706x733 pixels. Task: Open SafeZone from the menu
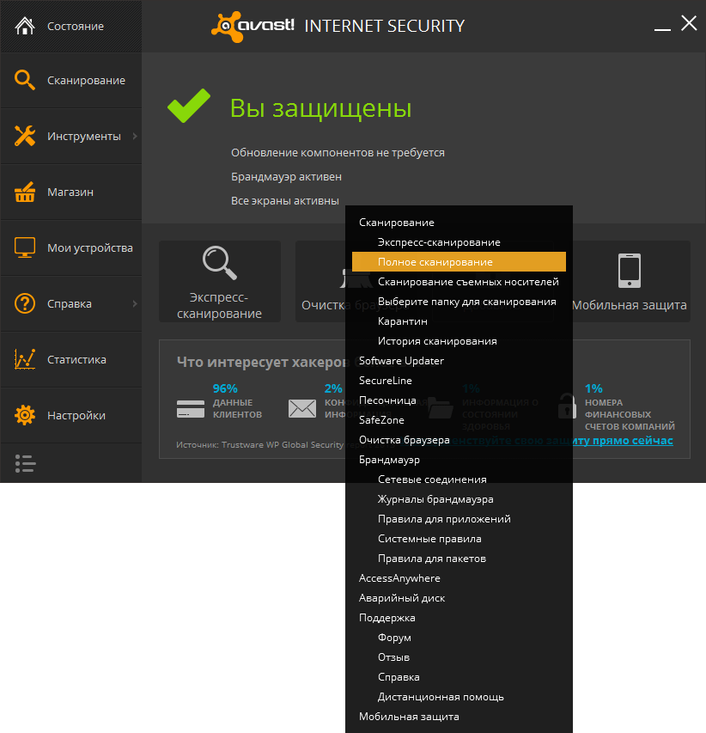coord(459,420)
